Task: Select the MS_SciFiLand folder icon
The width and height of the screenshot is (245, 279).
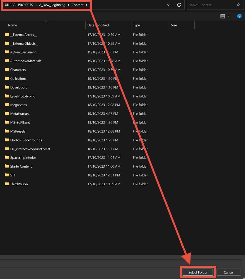Action: pos(7,122)
